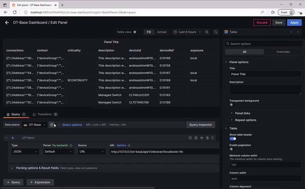Close the Edit panel browser tab
The image size is (305, 189).
(x=56, y=5)
